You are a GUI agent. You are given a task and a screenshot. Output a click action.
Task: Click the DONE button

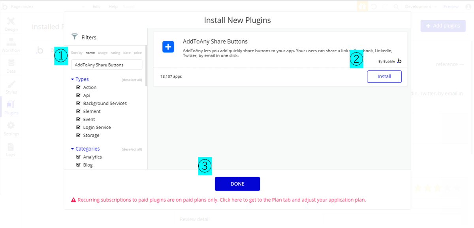coord(237,184)
